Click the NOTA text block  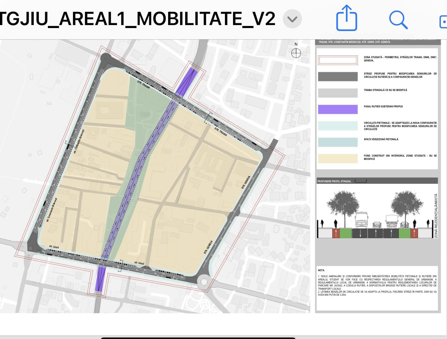pos(377,283)
